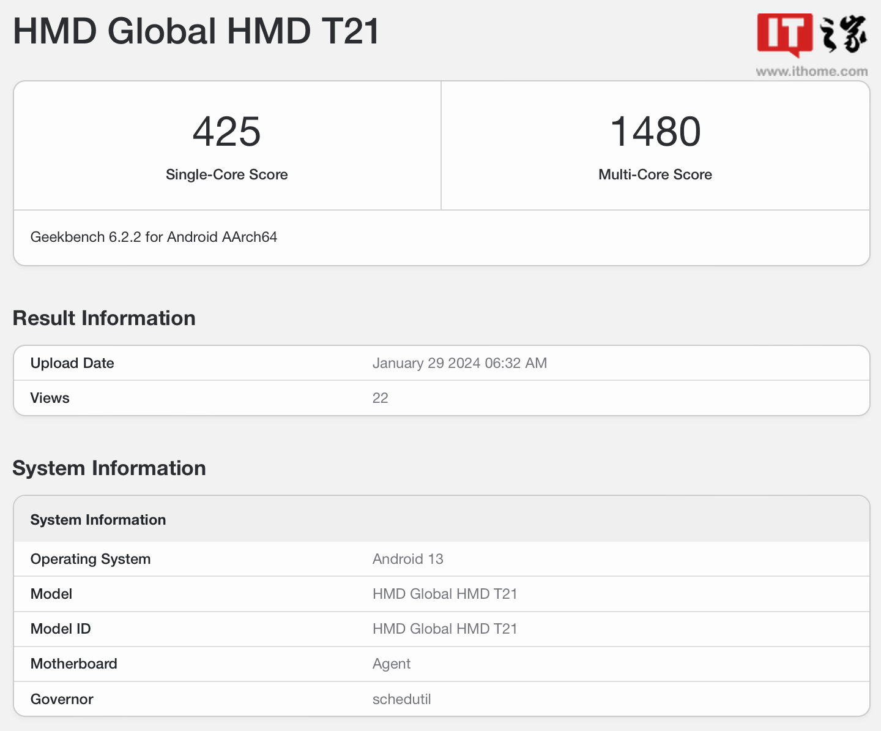Select the views count 22
Viewport: 881px width, 731px height.
381,398
